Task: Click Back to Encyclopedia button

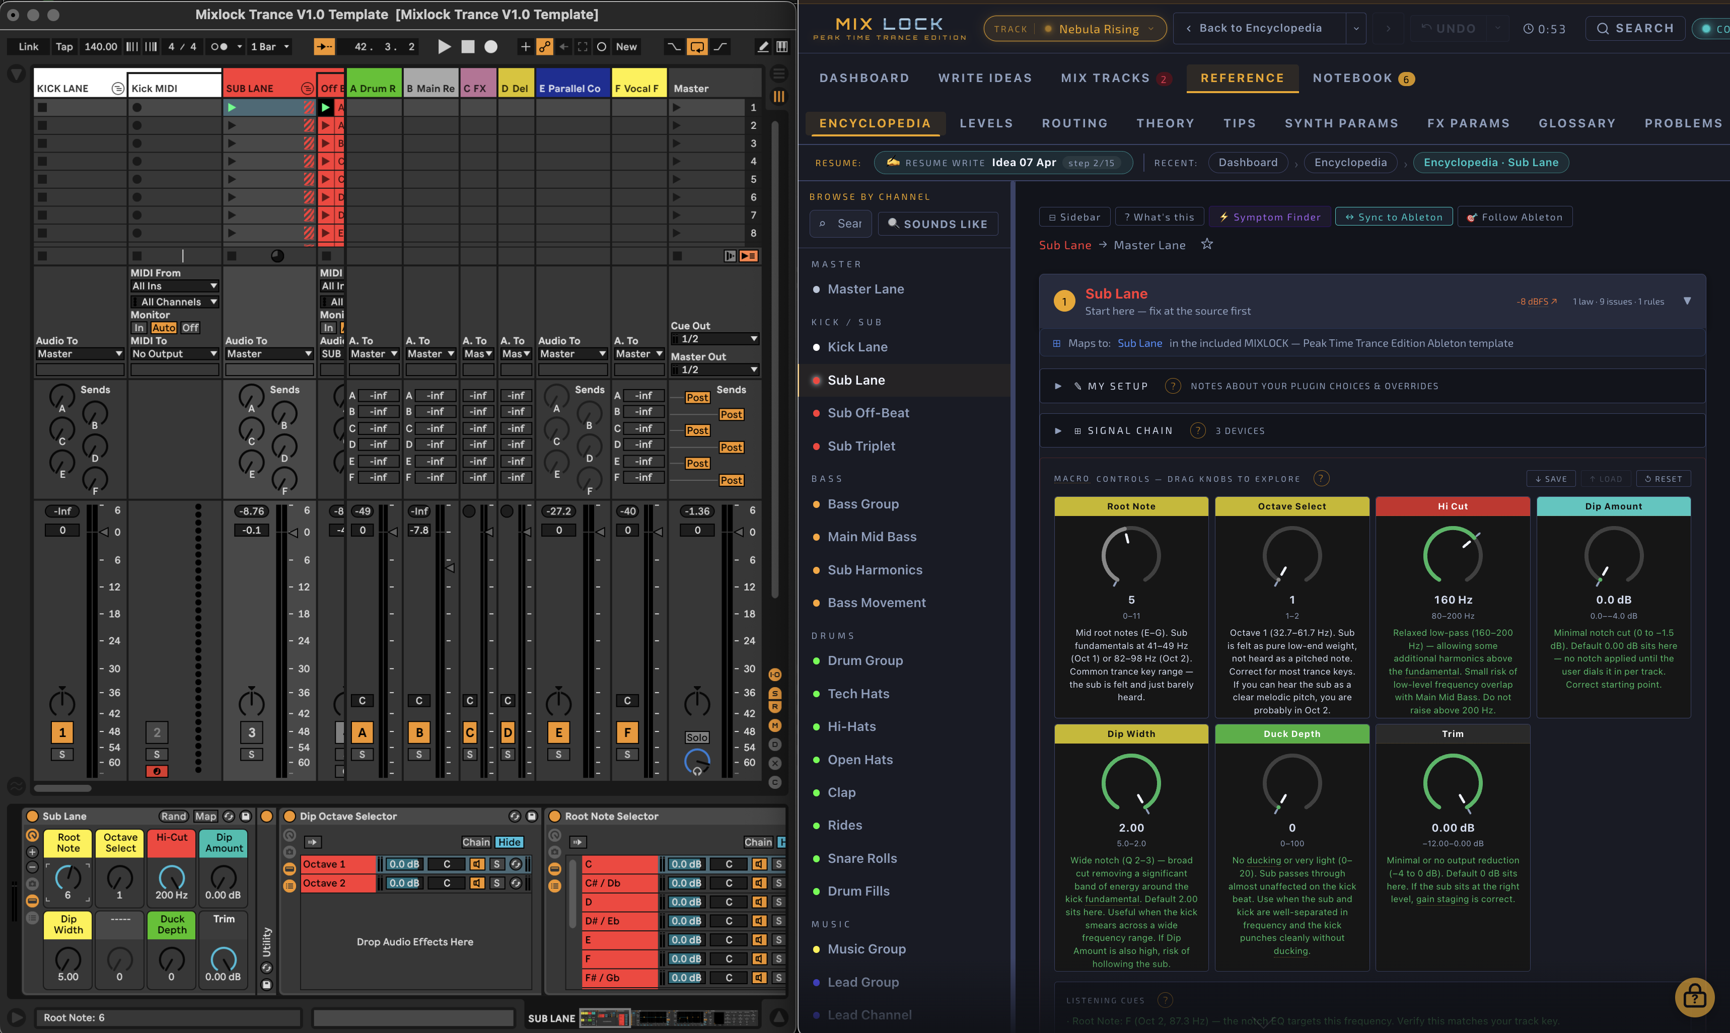Action: pos(1259,28)
